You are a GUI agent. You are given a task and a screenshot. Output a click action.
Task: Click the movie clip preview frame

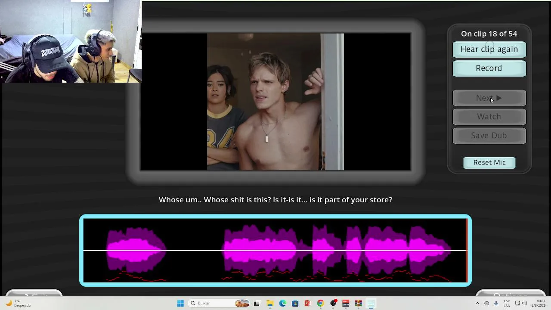click(x=275, y=102)
